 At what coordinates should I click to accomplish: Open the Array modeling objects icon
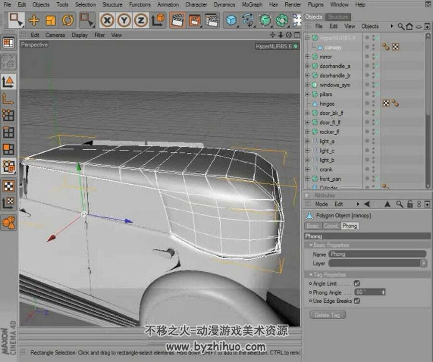tap(281, 20)
